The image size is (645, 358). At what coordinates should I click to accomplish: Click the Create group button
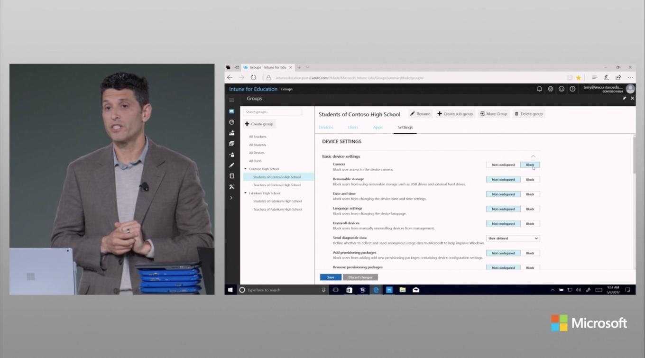tap(259, 124)
